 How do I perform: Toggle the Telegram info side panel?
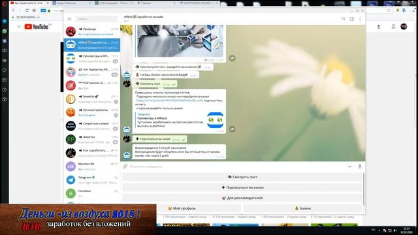(x=352, y=19)
